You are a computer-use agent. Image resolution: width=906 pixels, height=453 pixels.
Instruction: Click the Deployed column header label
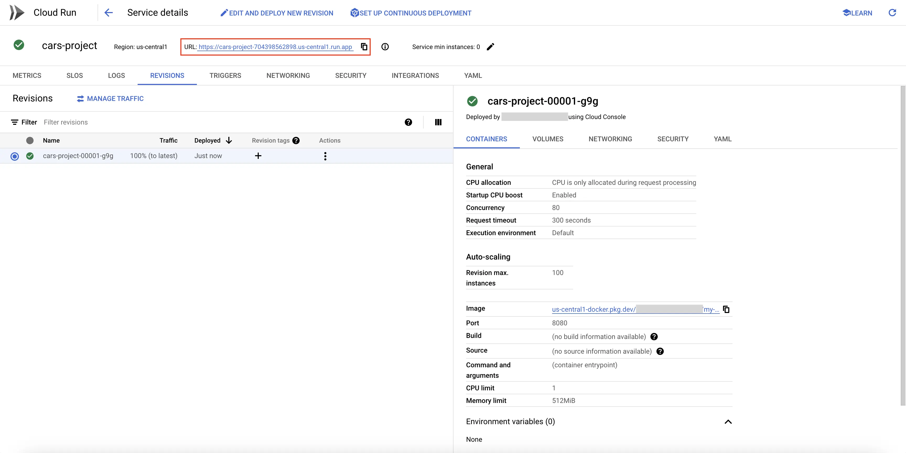(208, 140)
